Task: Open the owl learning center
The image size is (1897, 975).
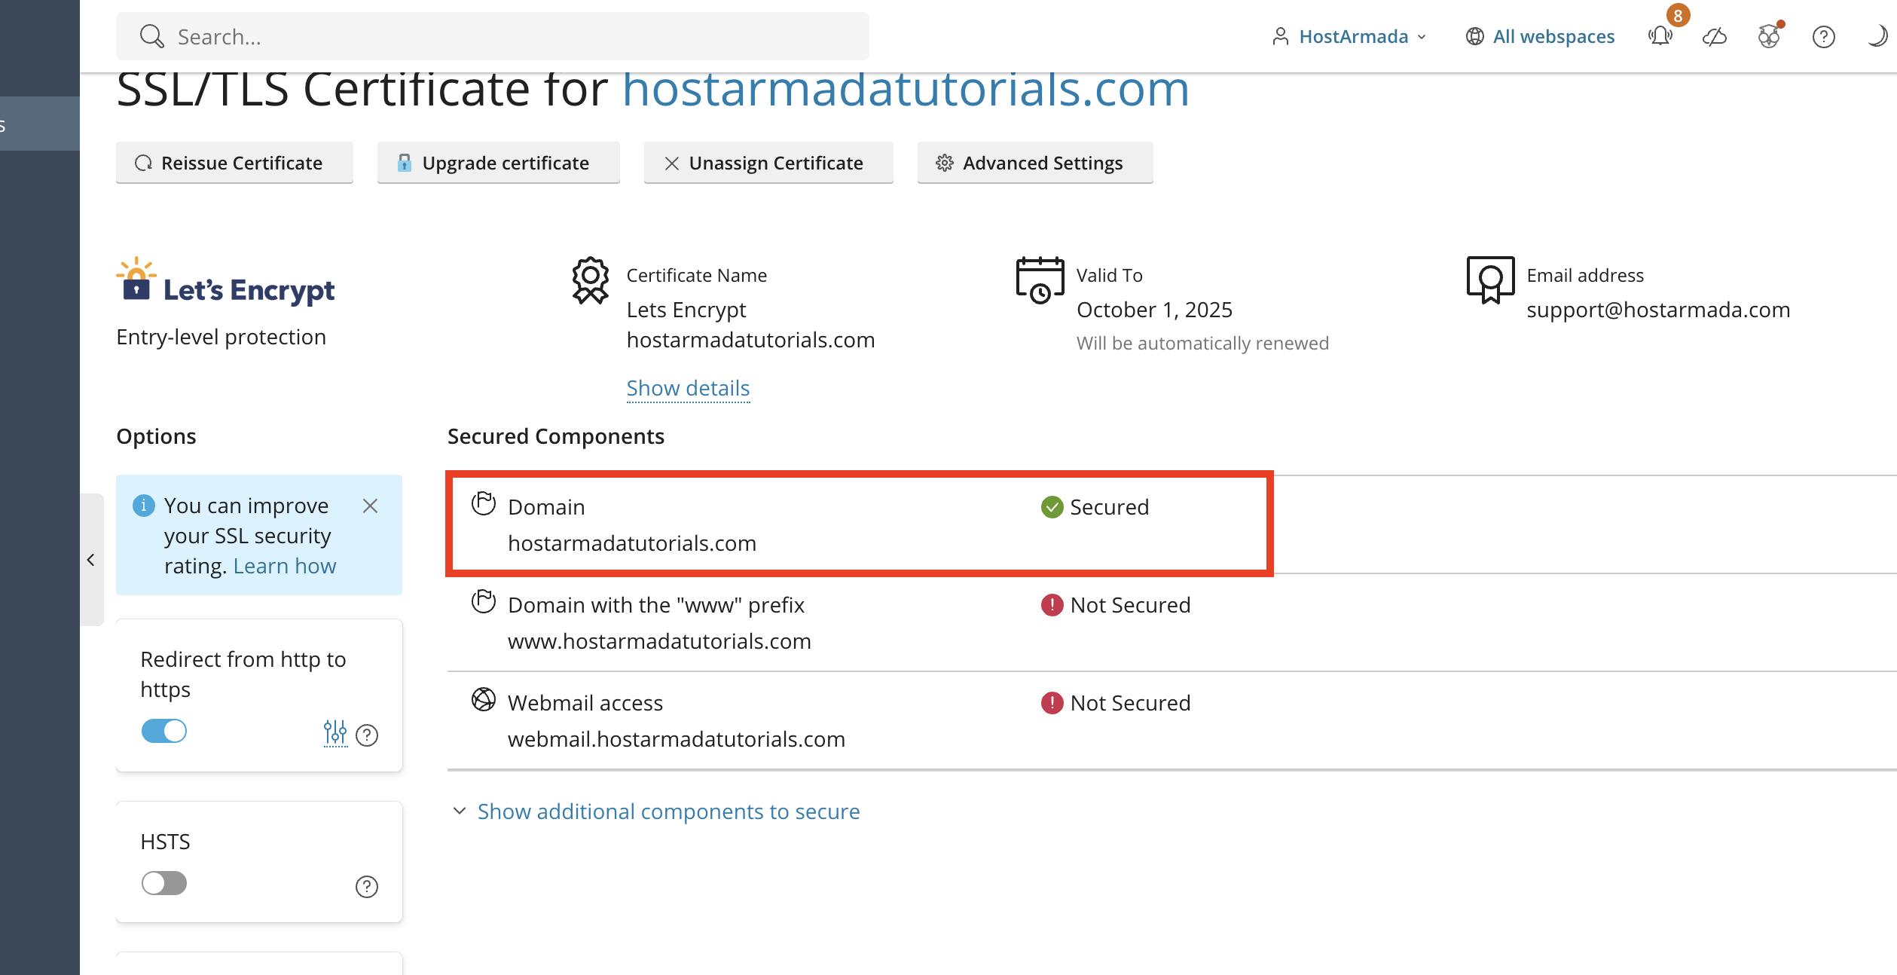Action: (1768, 36)
